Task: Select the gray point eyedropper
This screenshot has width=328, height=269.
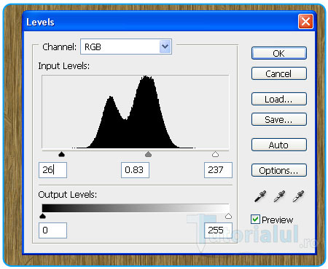Action: [279, 196]
